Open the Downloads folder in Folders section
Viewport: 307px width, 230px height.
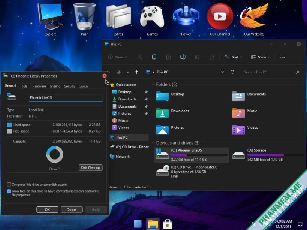(x=172, y=113)
